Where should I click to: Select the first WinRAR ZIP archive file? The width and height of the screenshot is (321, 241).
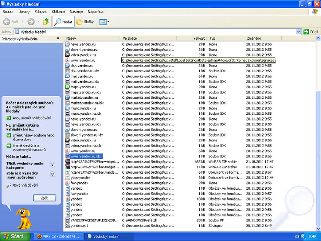[94, 161]
